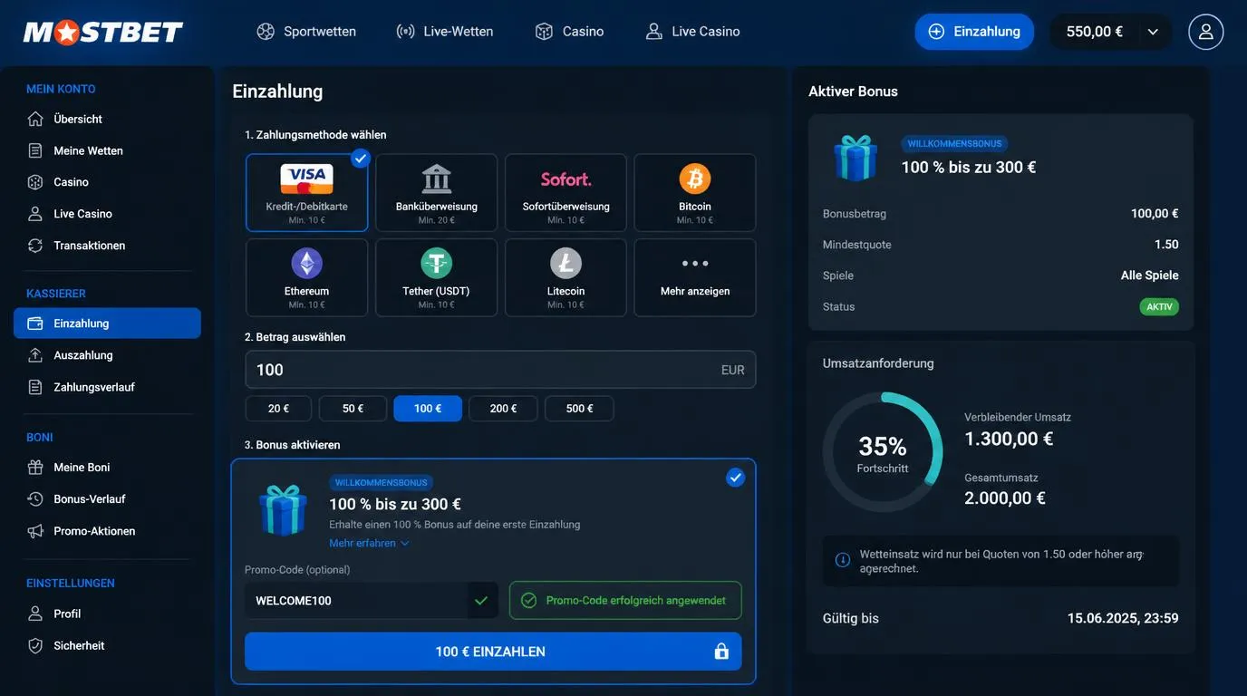The width and height of the screenshot is (1247, 696).
Task: Select Ethereum payment method
Action: click(x=307, y=277)
